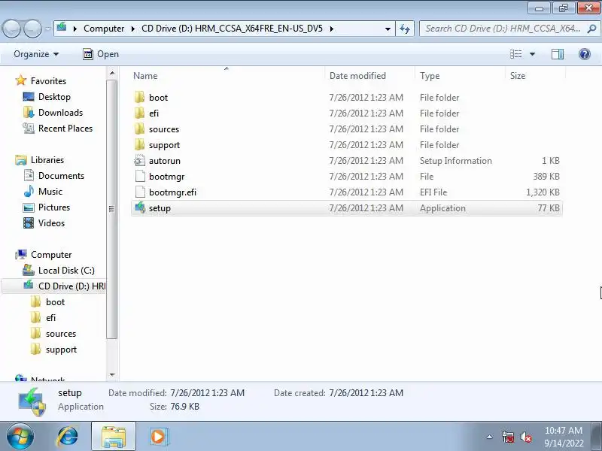
Task: Click the network status tray icon
Action: pyautogui.click(x=507, y=437)
